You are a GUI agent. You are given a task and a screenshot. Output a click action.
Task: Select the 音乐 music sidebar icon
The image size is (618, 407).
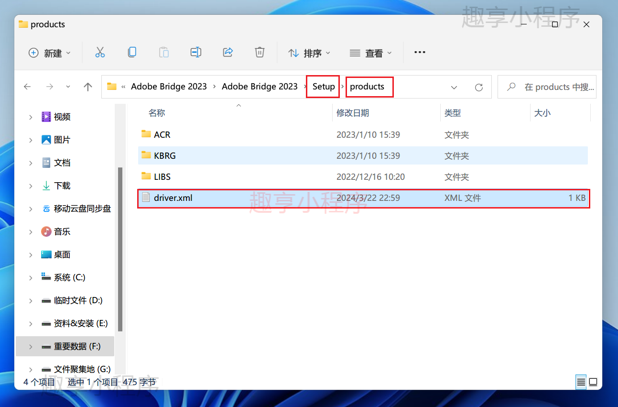(46, 231)
